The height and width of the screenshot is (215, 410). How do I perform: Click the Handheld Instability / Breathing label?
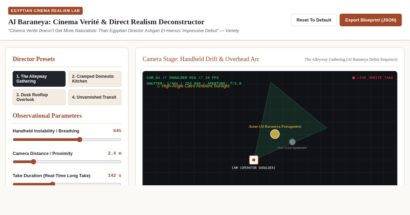click(46, 131)
